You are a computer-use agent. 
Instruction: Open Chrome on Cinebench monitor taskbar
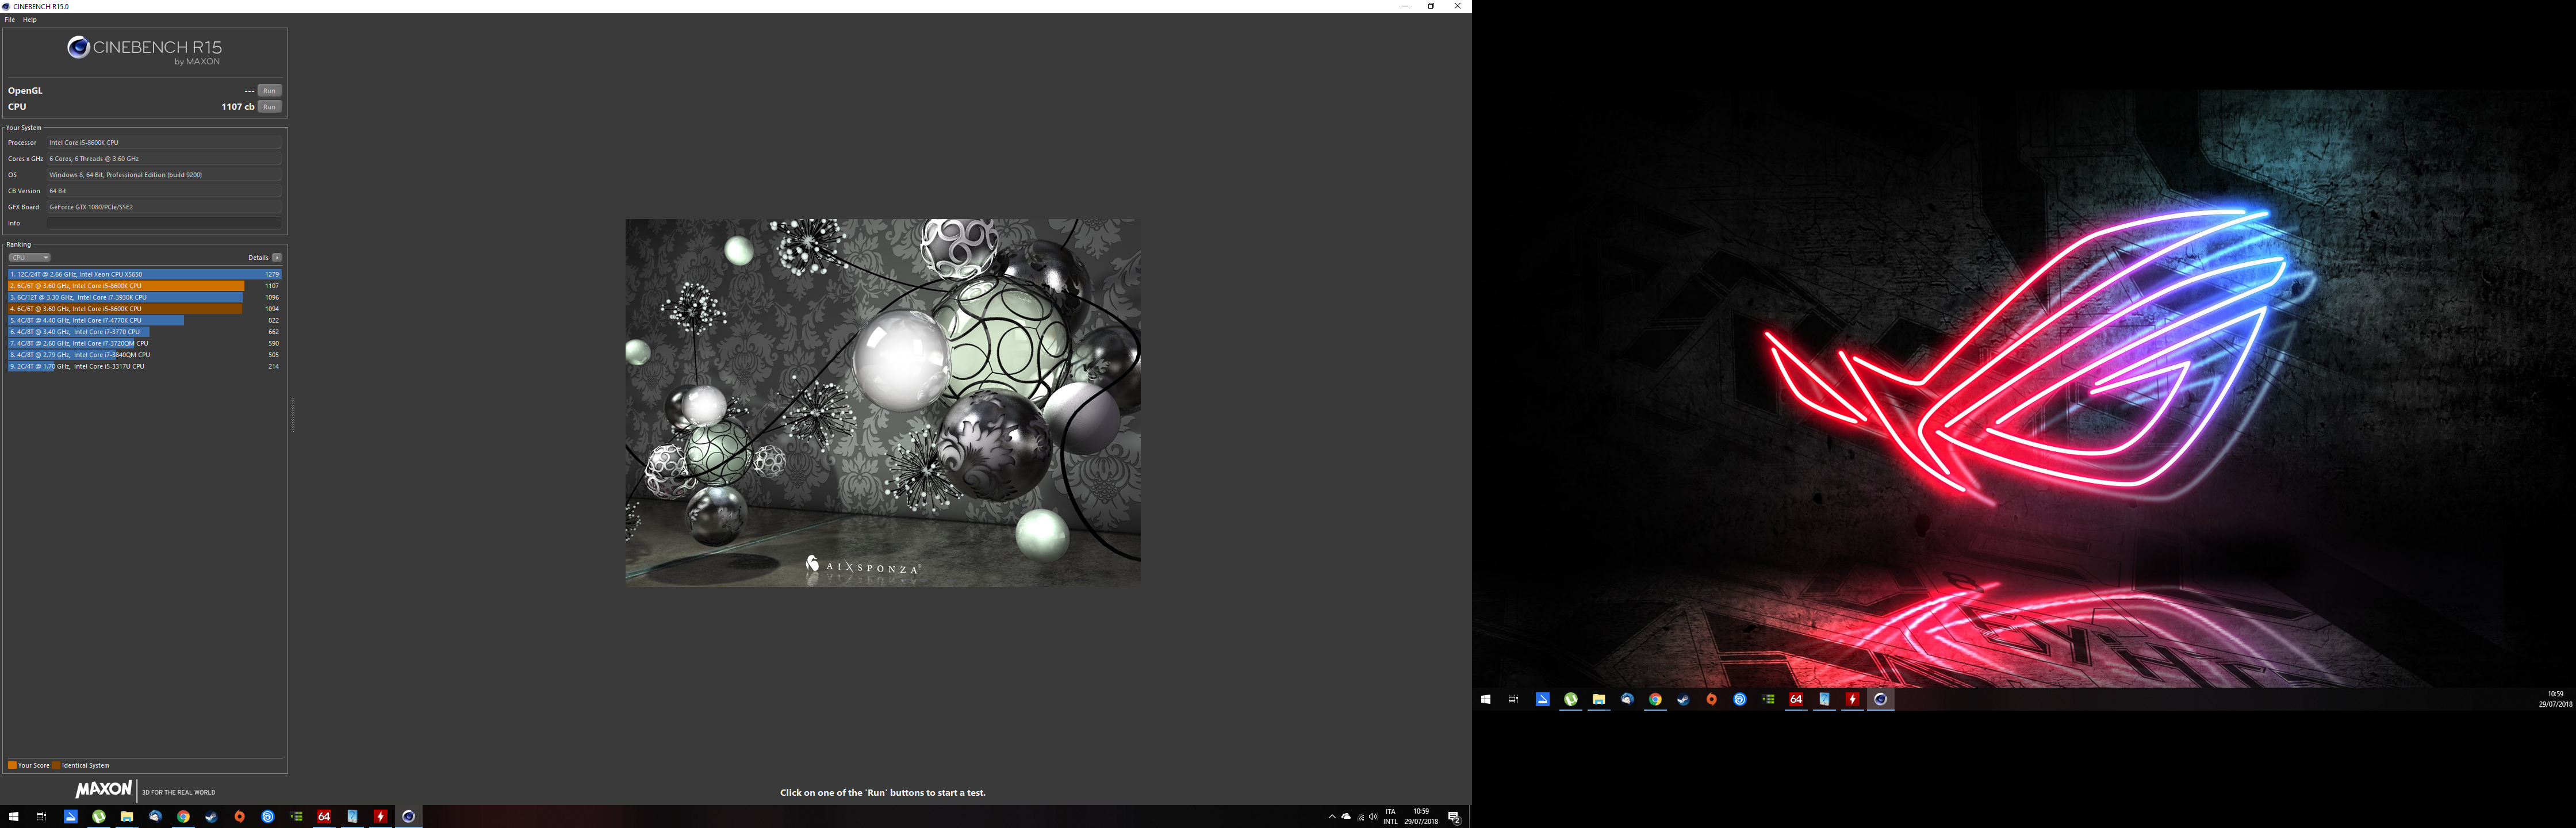(x=183, y=817)
